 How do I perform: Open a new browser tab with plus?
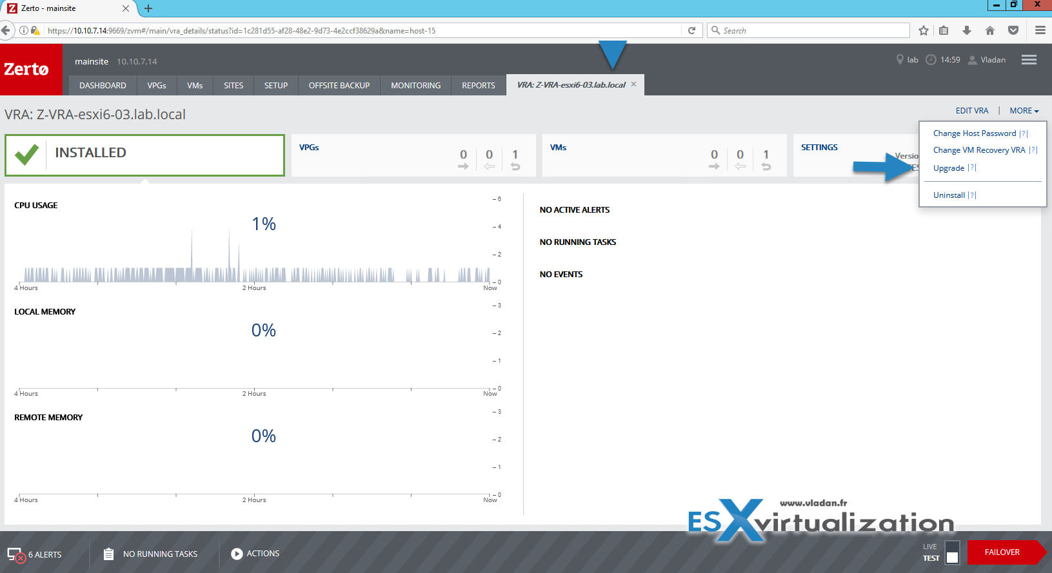coord(148,8)
